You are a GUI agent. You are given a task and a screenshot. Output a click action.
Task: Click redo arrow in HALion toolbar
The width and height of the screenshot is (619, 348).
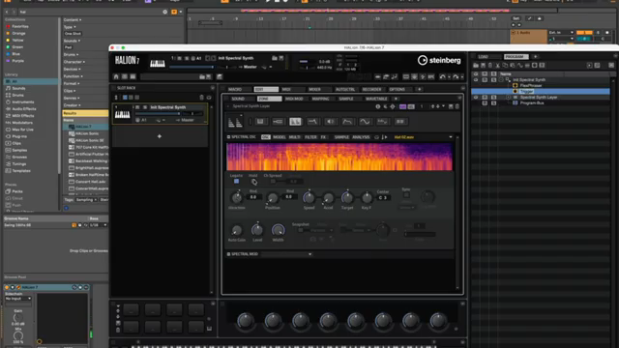[456, 76]
